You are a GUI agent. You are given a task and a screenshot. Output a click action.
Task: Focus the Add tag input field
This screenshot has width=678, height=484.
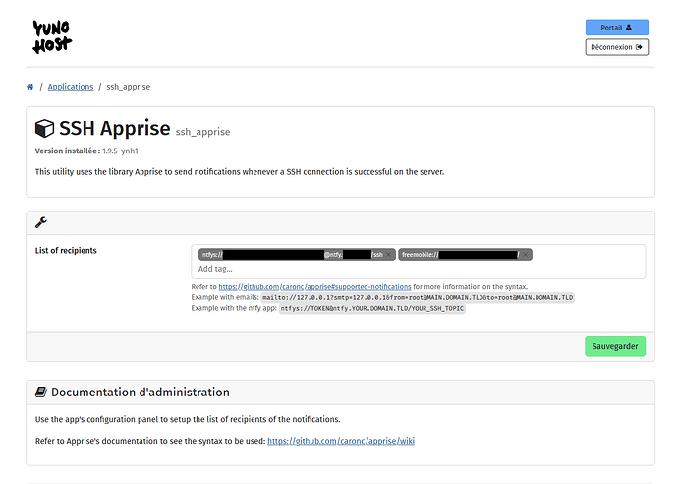(x=418, y=269)
